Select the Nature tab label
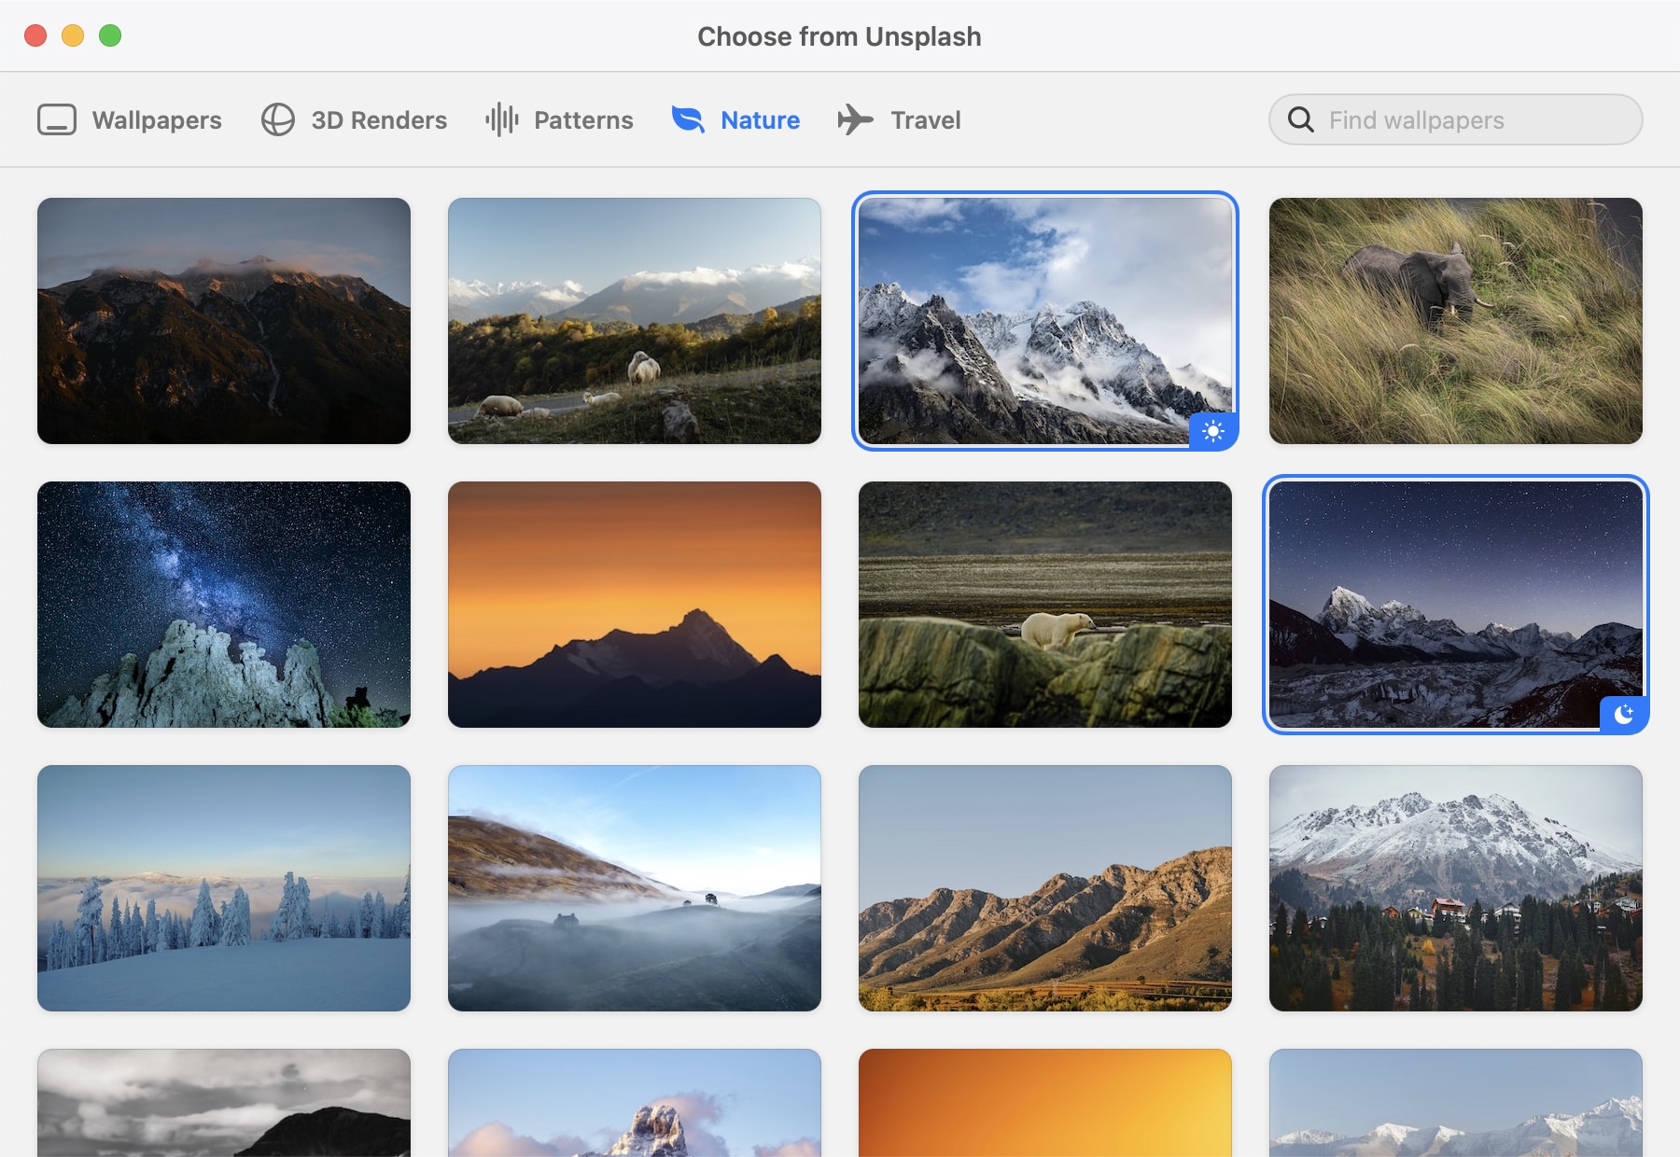 (760, 120)
